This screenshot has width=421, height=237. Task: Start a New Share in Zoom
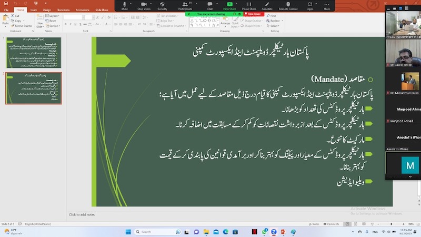point(229,5)
